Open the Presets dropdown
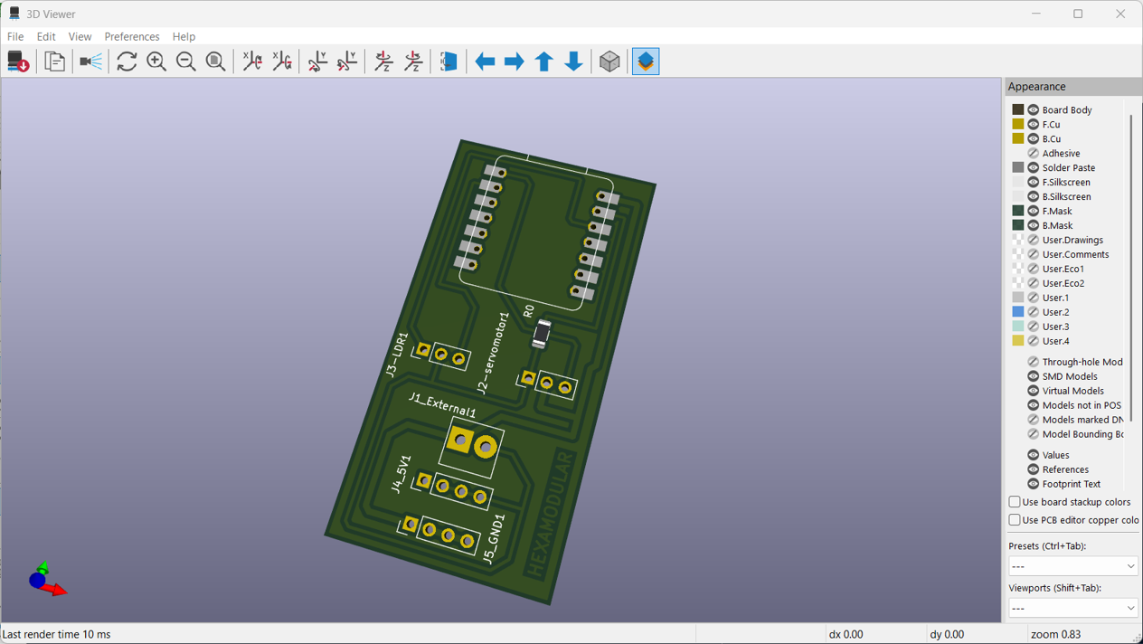 pyautogui.click(x=1073, y=566)
